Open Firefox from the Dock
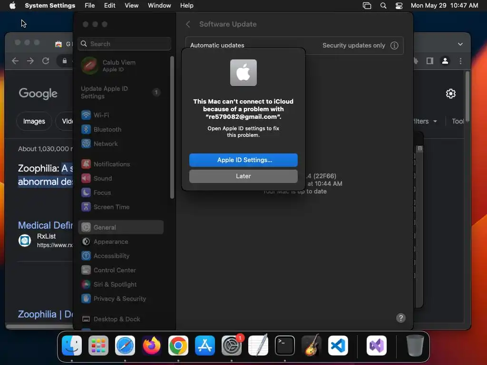487x365 pixels. 152,346
